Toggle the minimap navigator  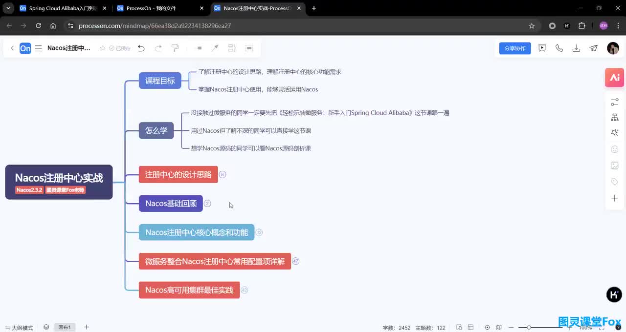tap(499, 327)
